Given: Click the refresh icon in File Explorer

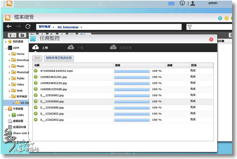Looking at the screenshot, I should [28, 27].
